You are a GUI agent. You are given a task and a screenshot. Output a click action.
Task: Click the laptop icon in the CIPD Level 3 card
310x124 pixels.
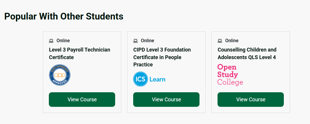(136, 41)
